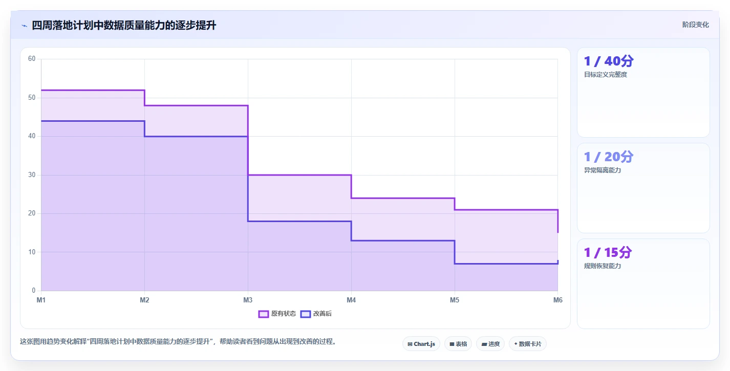730x371 pixels.
Task: Toggle the 原有状态 legend entry
Action: (277, 314)
